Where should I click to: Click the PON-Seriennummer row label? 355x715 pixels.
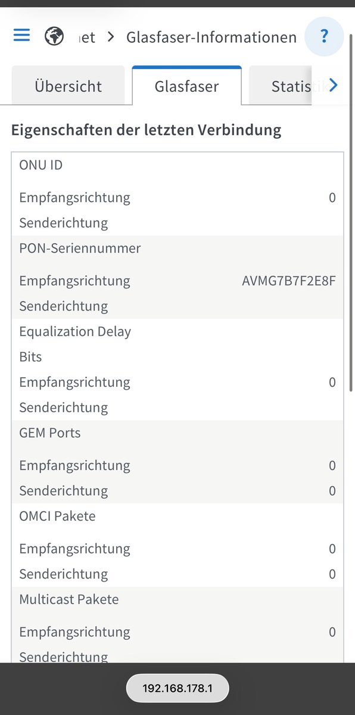(x=80, y=248)
